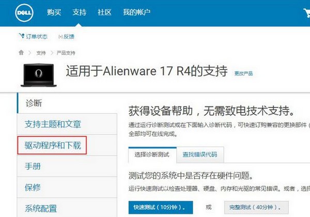The height and width of the screenshot is (217, 310).
Task: Open 系统配置 sidebar item
Action: (x=67, y=208)
